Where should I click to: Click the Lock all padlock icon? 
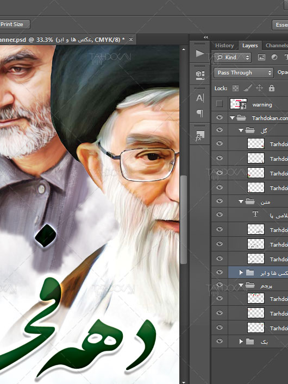[x=272, y=88]
